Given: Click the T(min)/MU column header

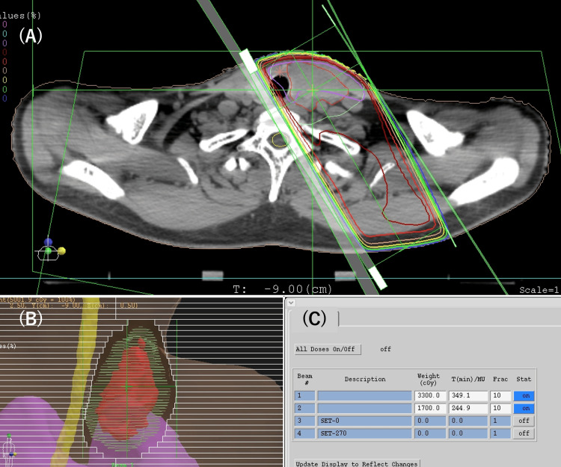Looking at the screenshot, I should (x=468, y=379).
